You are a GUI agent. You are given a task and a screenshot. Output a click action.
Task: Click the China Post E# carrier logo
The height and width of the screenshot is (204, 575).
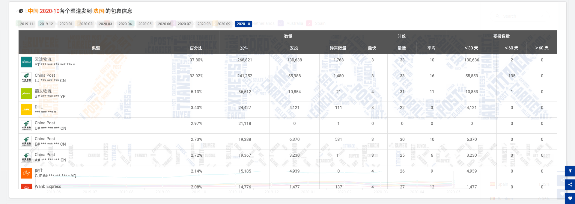(26, 141)
